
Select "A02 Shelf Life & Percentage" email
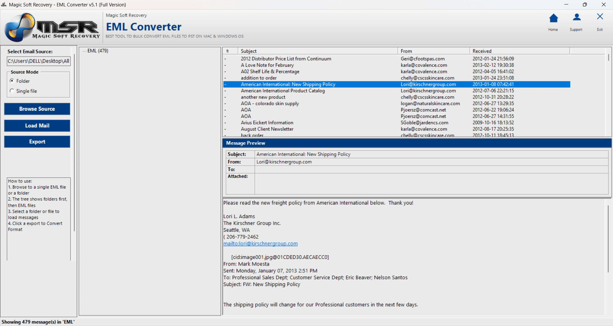pos(397,72)
